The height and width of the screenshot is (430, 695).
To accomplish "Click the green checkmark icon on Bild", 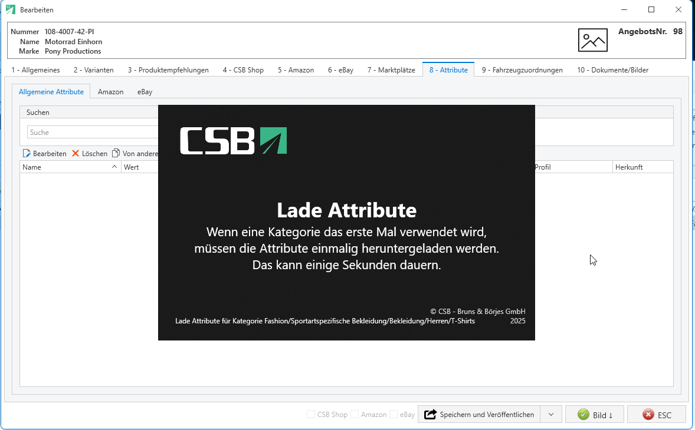I will (x=583, y=415).
